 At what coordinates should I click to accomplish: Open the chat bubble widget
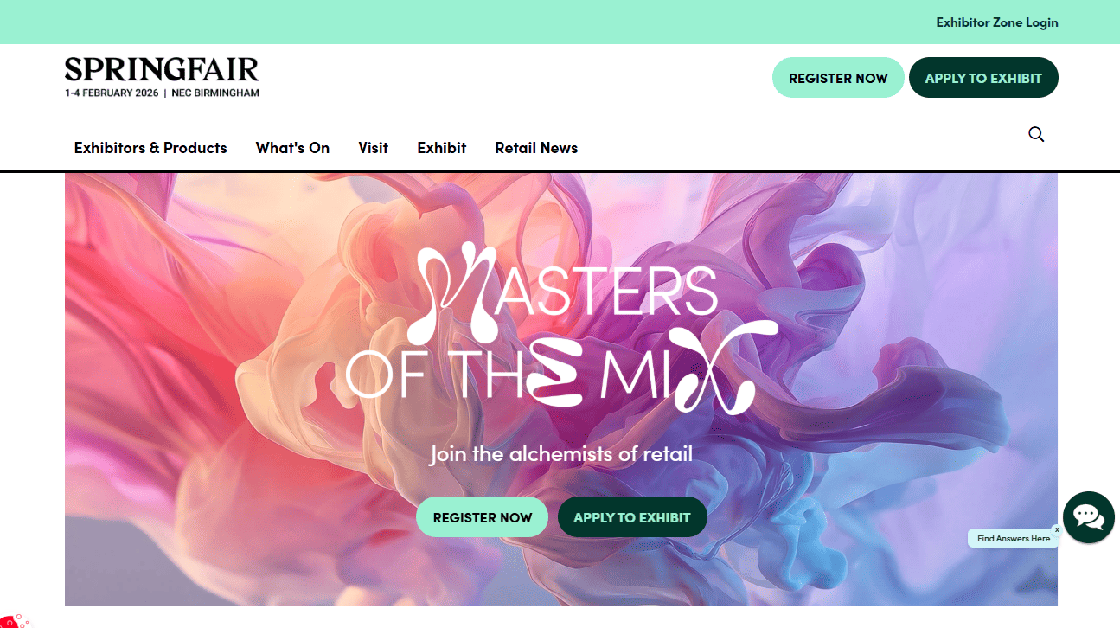click(x=1088, y=517)
